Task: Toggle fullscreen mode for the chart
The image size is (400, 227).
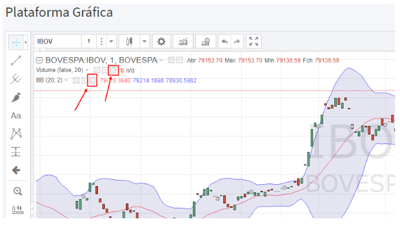Action: pos(254,42)
